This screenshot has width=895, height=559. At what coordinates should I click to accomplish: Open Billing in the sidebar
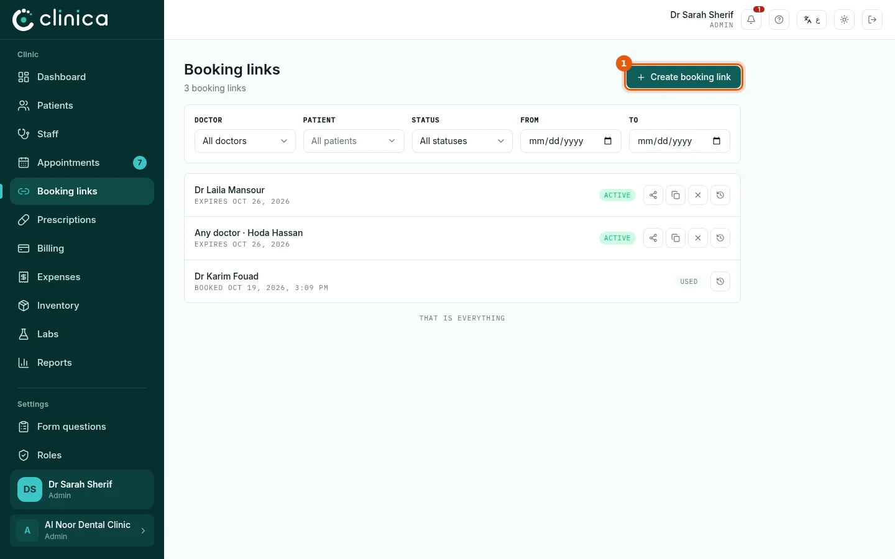pos(82,248)
